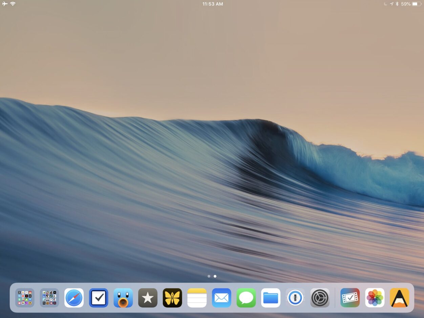Open the Mail app
The height and width of the screenshot is (318, 424).
[221, 298]
